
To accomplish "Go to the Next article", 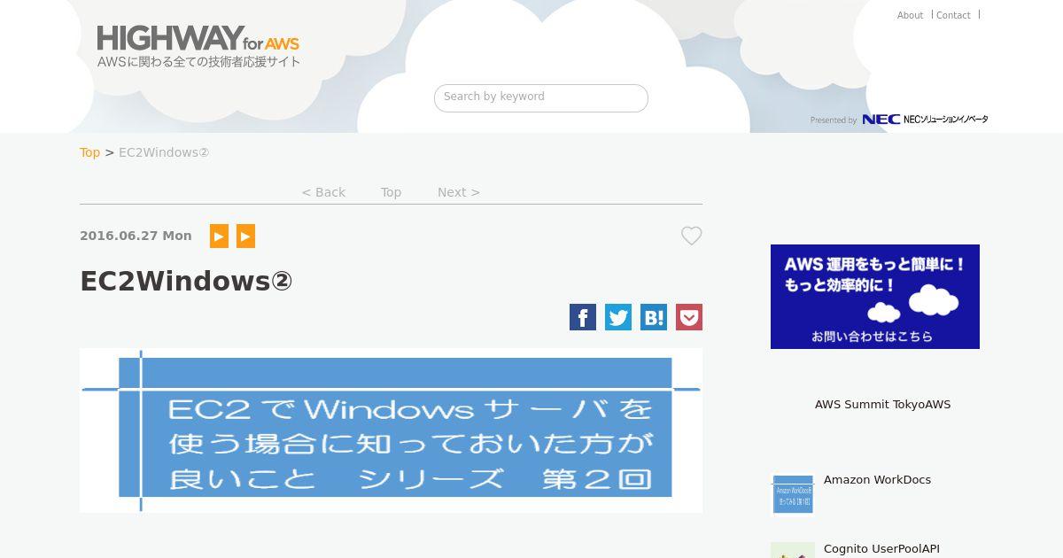I will pos(459,192).
